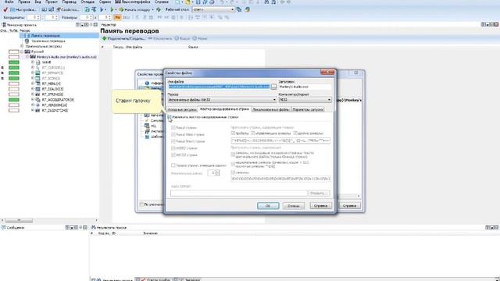Toggle the другие символы checkbox
This screenshot has width=500, height=281.
pyautogui.click(x=295, y=133)
